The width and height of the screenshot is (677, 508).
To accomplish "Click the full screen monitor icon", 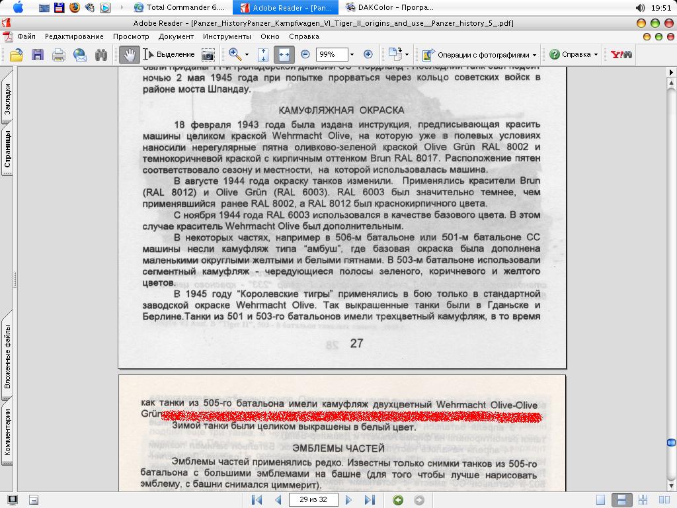I will click(12, 500).
